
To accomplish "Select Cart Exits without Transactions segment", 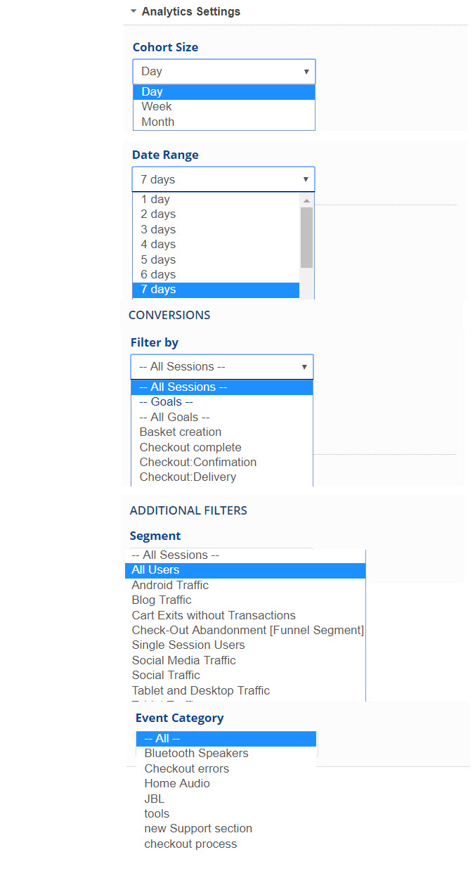I will pos(214,615).
